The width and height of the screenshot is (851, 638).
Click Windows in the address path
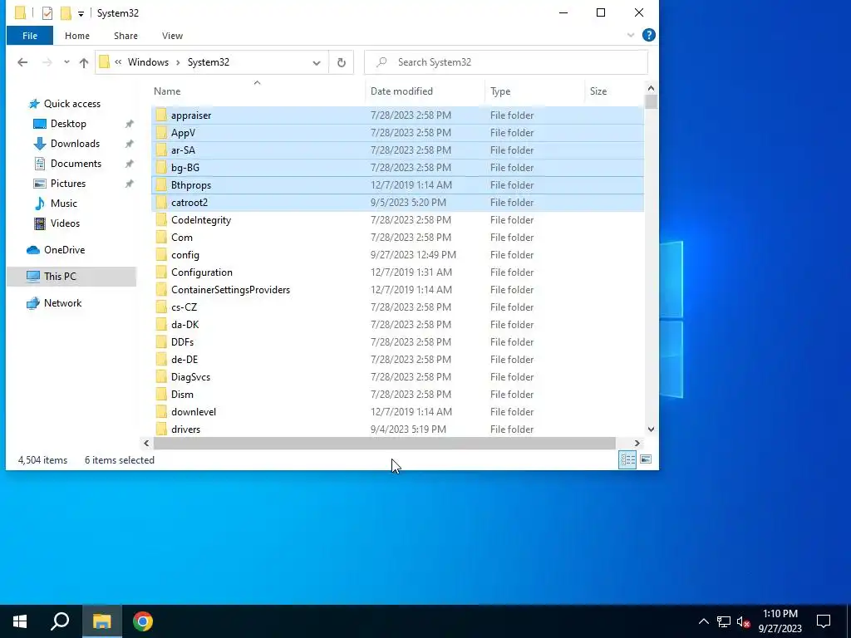(x=148, y=62)
